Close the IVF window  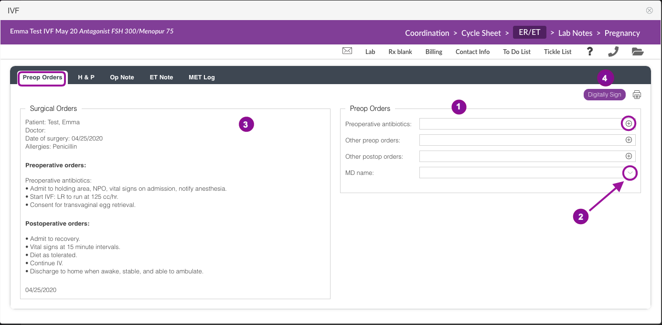click(649, 11)
